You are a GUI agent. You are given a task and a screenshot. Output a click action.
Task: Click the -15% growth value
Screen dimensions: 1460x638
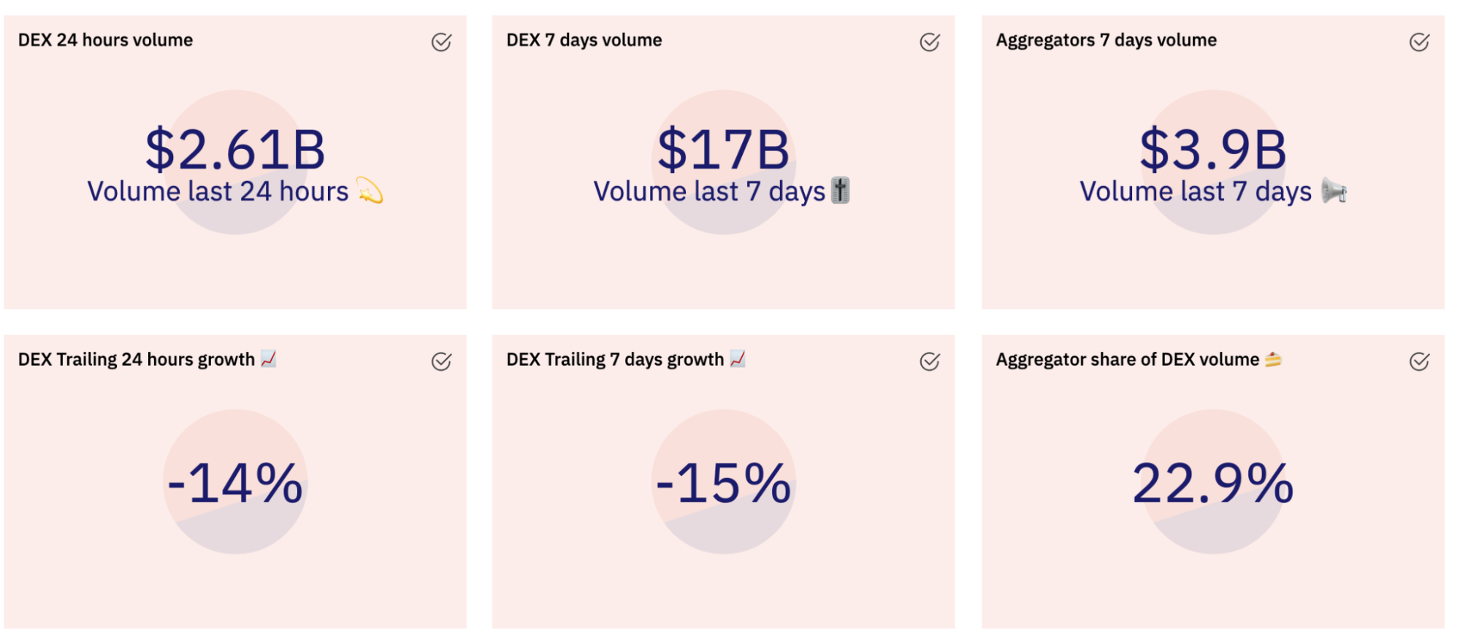click(x=723, y=483)
